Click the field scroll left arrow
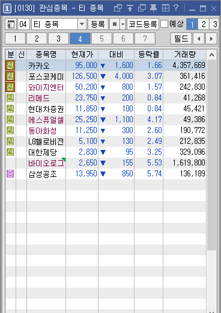The image size is (221, 313). pyautogui.click(x=199, y=39)
